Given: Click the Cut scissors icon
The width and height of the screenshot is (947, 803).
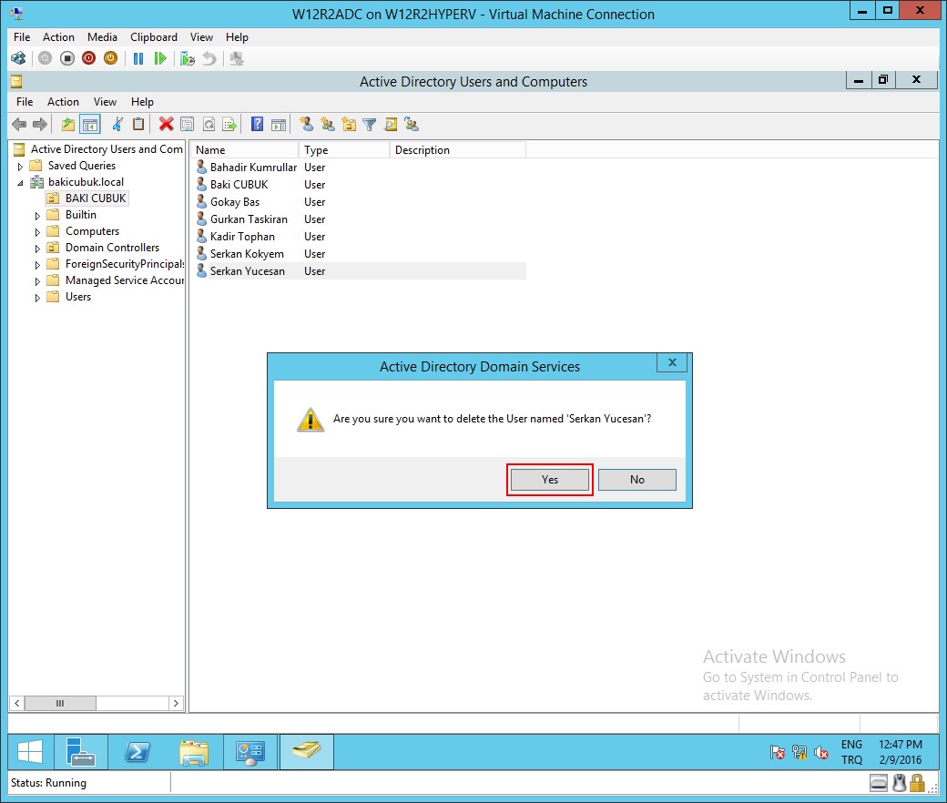Looking at the screenshot, I should [117, 125].
